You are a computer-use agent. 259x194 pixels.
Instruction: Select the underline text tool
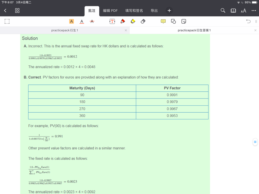pyautogui.click(x=82, y=21)
